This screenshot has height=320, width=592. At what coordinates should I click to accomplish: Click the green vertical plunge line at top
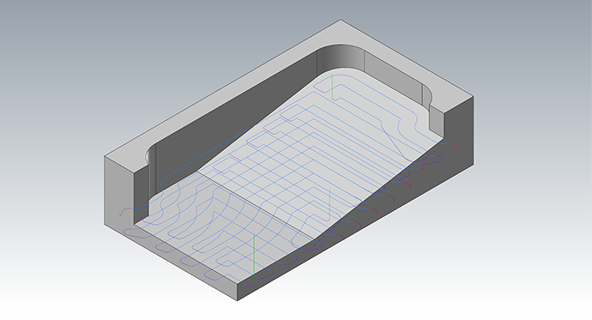tap(332, 87)
